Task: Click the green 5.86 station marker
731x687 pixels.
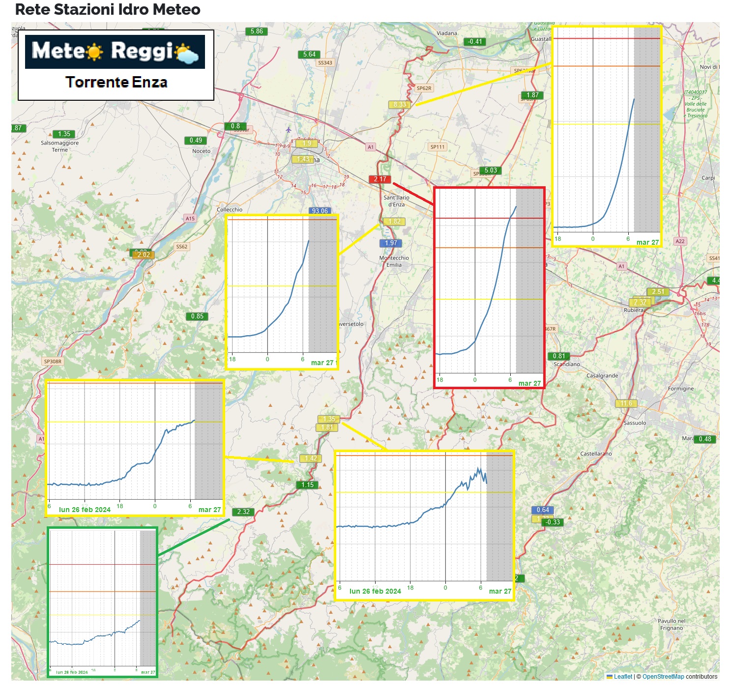Action: (x=256, y=31)
